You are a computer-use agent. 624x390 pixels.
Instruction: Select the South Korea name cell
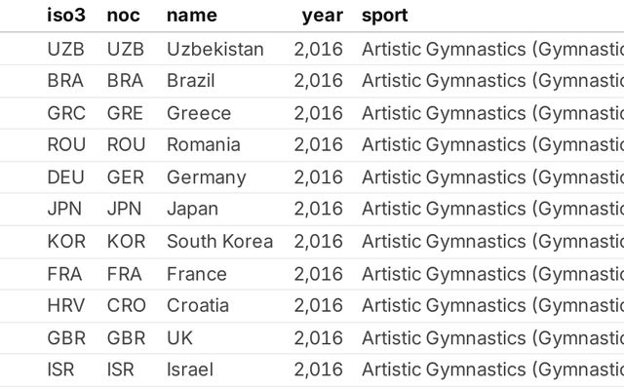[220, 241]
